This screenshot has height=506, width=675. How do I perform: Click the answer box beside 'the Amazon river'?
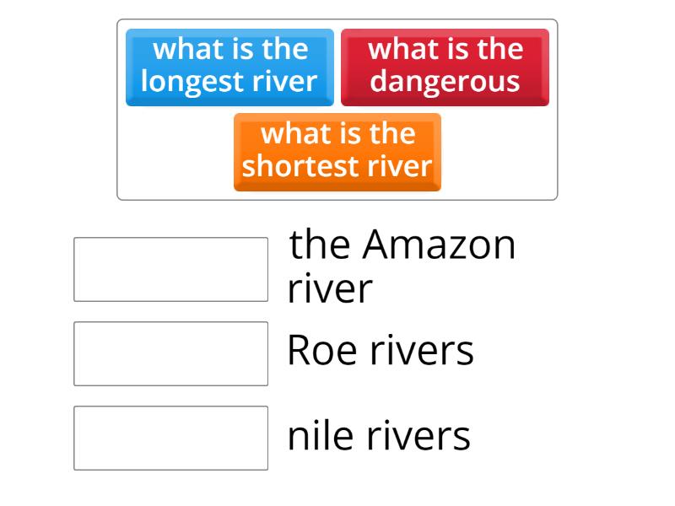(x=170, y=268)
